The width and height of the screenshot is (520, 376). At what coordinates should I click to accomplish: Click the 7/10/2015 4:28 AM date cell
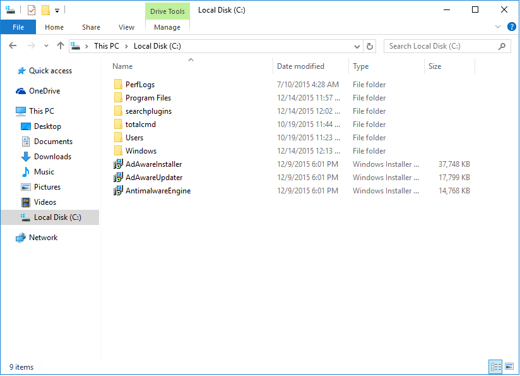(308, 85)
